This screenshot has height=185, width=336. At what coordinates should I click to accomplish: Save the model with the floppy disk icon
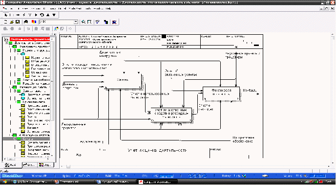tap(18, 22)
